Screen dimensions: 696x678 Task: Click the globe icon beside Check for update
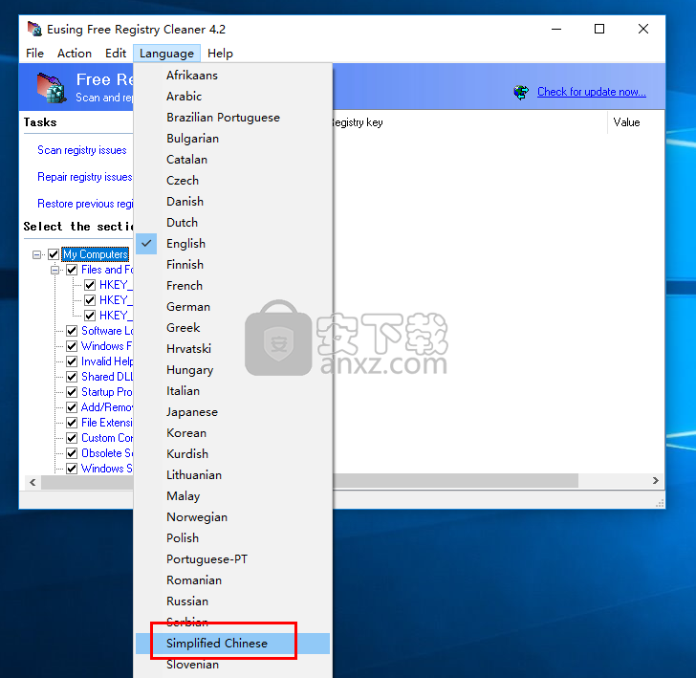click(x=521, y=93)
